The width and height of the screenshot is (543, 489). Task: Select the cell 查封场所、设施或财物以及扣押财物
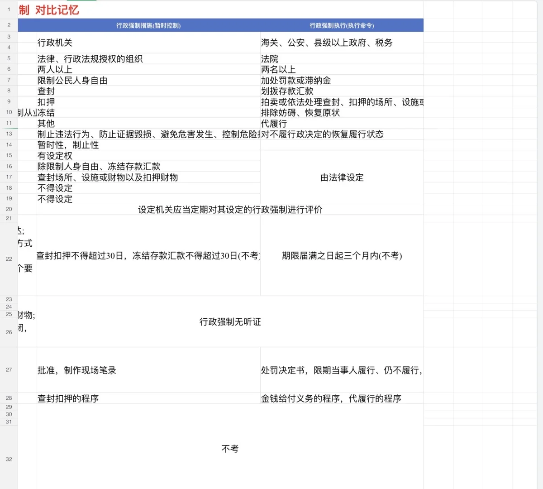tap(148, 177)
